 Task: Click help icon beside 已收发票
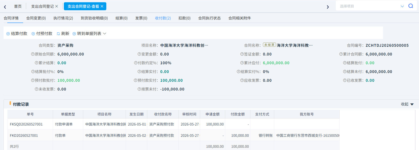(x=345, y=80)
